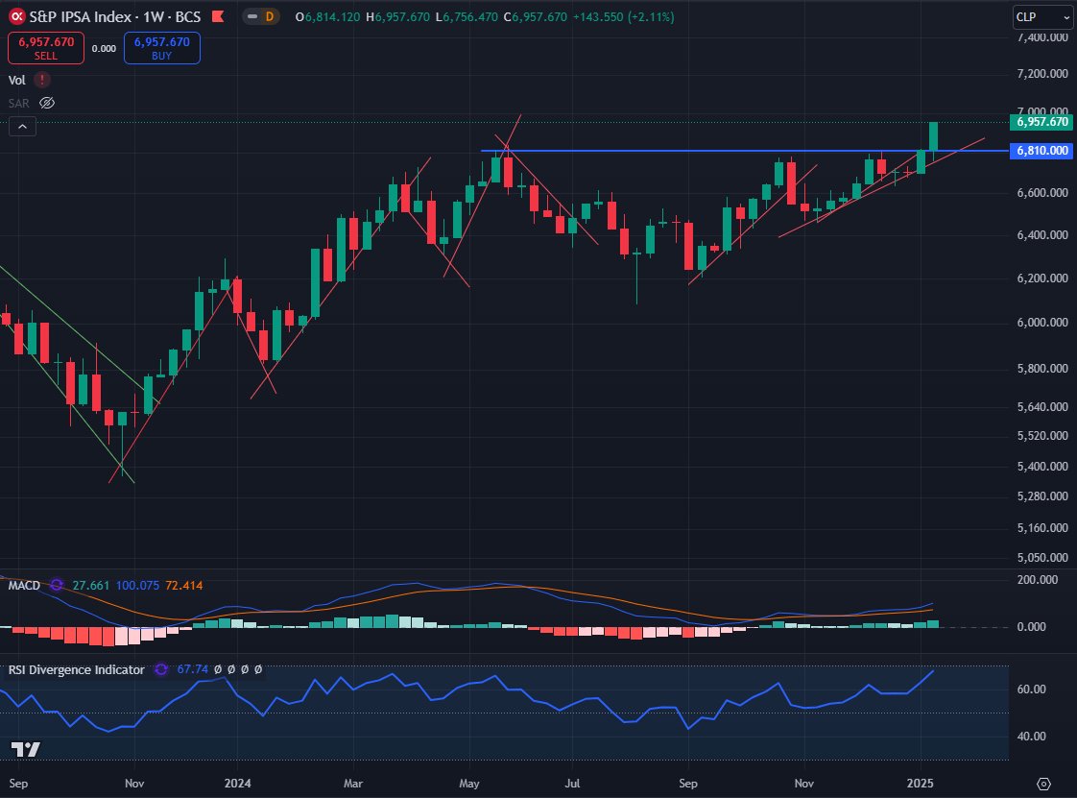Click the blue 6,810.000 price label
The image size is (1077, 798).
pos(1042,151)
